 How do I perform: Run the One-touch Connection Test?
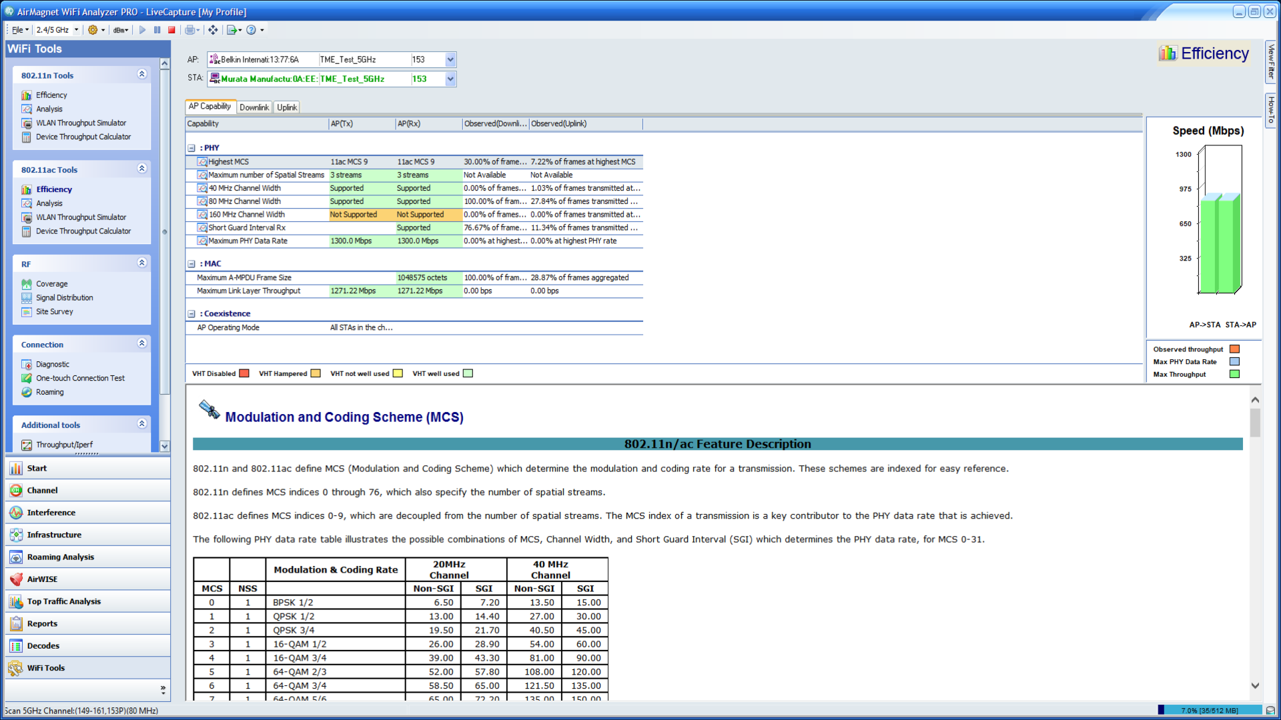[80, 378]
